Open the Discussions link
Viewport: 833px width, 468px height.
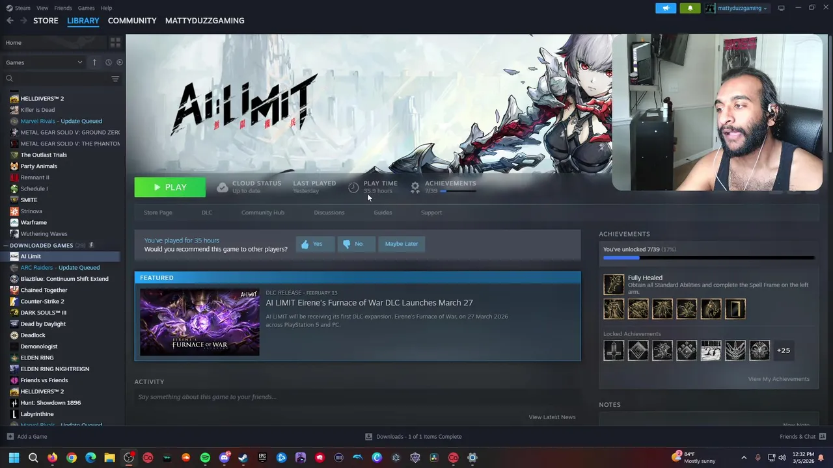[329, 213]
